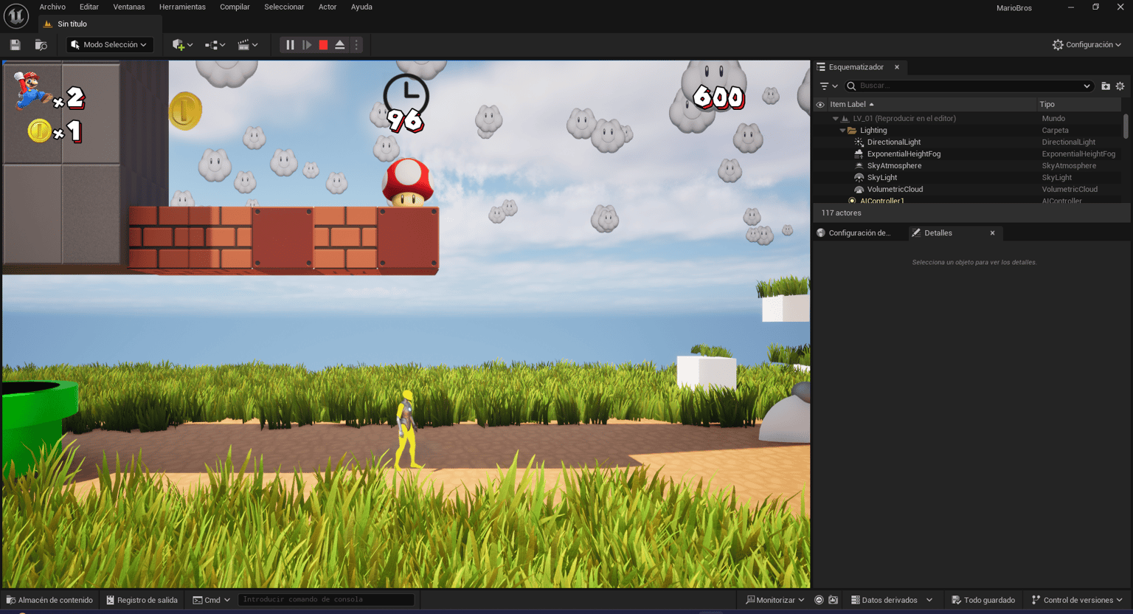Click the circular trace icon beside Monitorizar
The width and height of the screenshot is (1133, 614).
pyautogui.click(x=819, y=600)
